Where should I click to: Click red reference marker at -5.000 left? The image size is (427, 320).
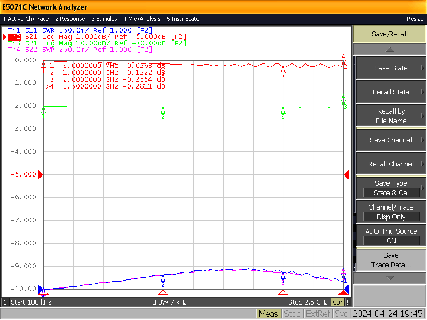(41, 175)
